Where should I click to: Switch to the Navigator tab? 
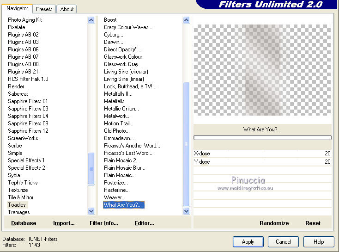click(x=17, y=9)
